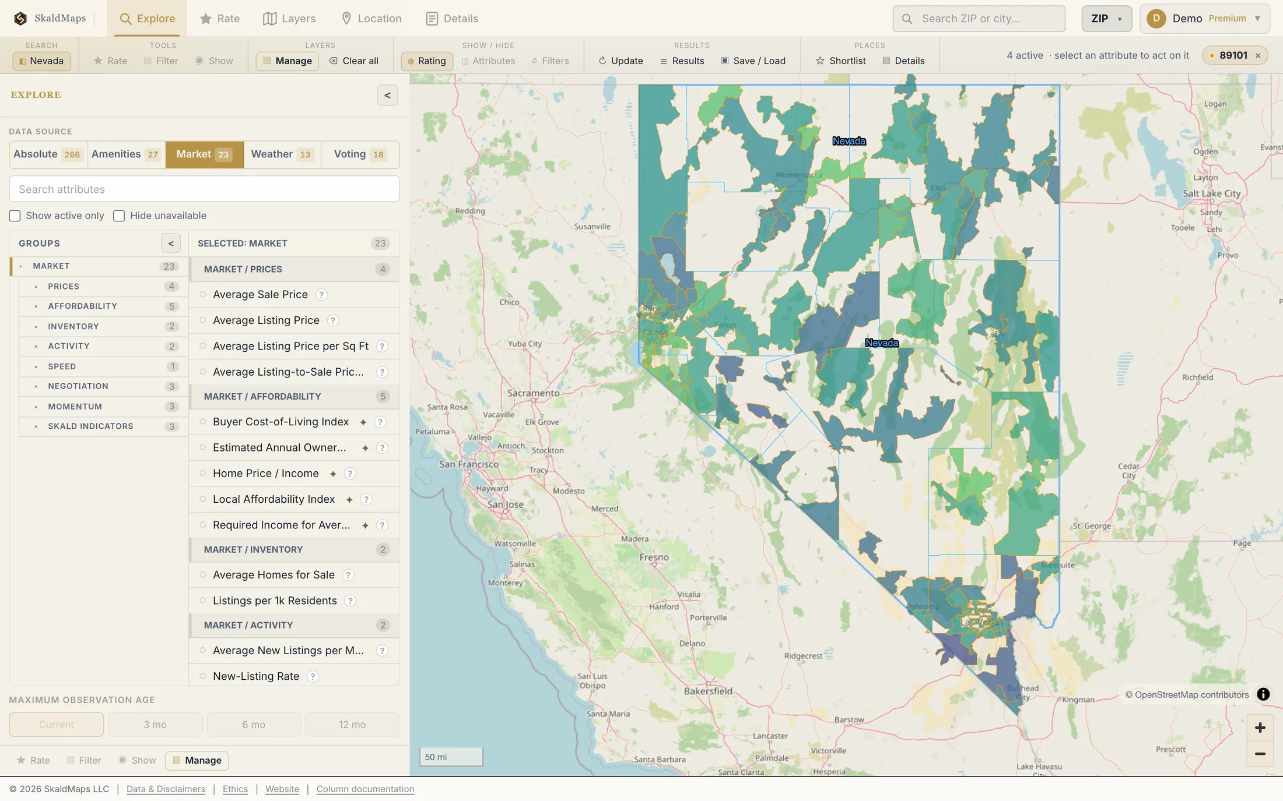1283x801 pixels.
Task: Open help for Local Affordability Index
Action: click(366, 499)
